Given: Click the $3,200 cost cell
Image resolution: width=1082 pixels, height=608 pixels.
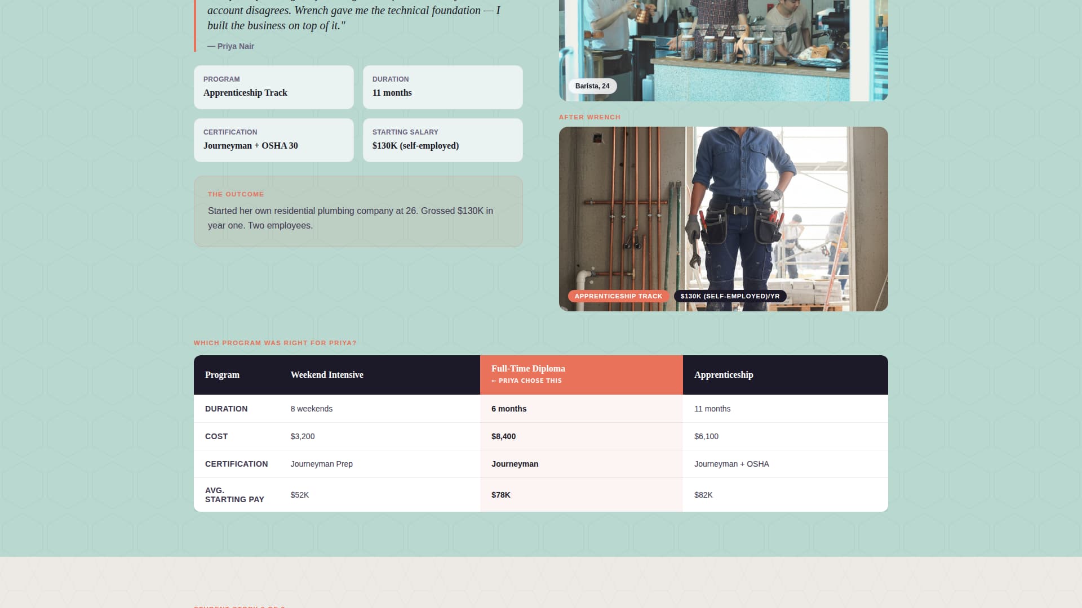Looking at the screenshot, I should [380, 436].
